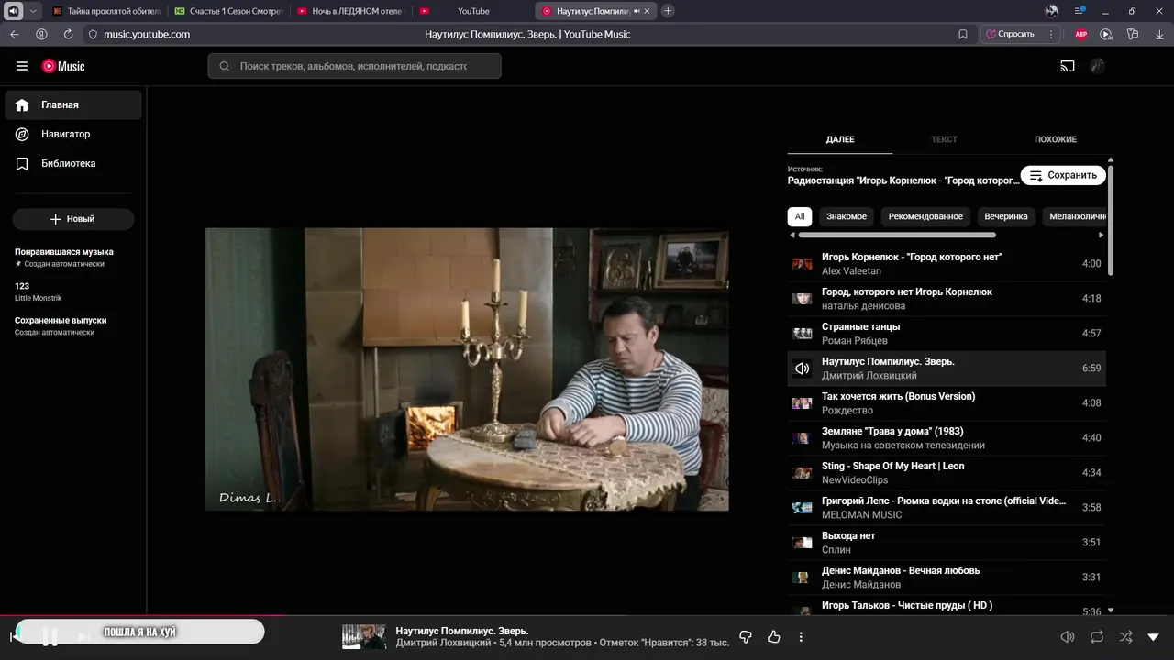
Task: Play Город, которого нет by наталья денисова
Action: [x=947, y=299]
